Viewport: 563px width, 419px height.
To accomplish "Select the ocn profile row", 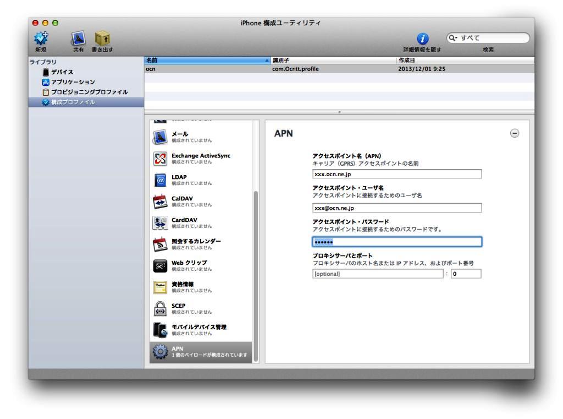I will click(339, 69).
